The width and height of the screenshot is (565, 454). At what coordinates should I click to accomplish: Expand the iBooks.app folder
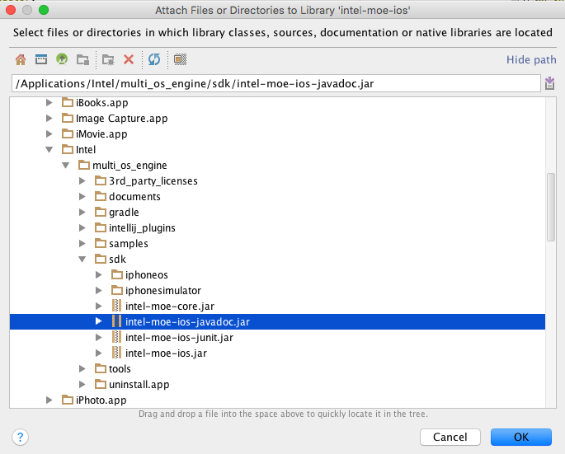[x=49, y=103]
